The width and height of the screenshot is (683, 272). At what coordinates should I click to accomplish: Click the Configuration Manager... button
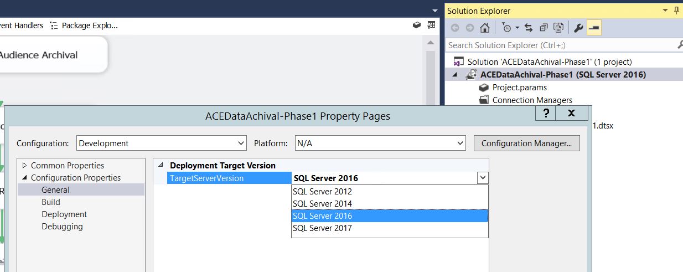click(x=526, y=143)
